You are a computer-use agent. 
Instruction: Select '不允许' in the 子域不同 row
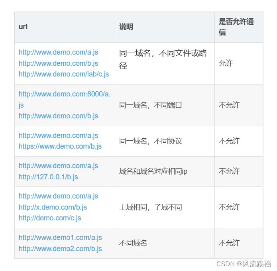coord(229,207)
